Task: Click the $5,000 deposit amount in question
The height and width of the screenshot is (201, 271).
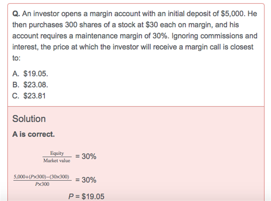Action: pos(233,14)
